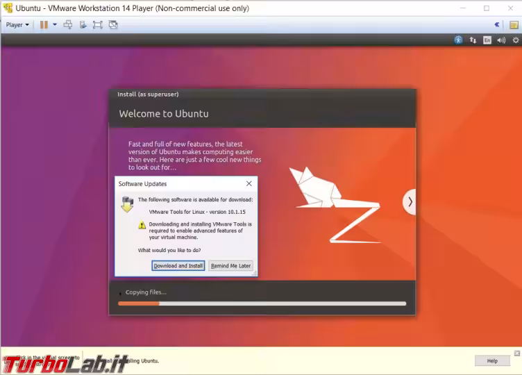Go to next installer slideshow slide
Image resolution: width=522 pixels, height=375 pixels.
click(410, 202)
